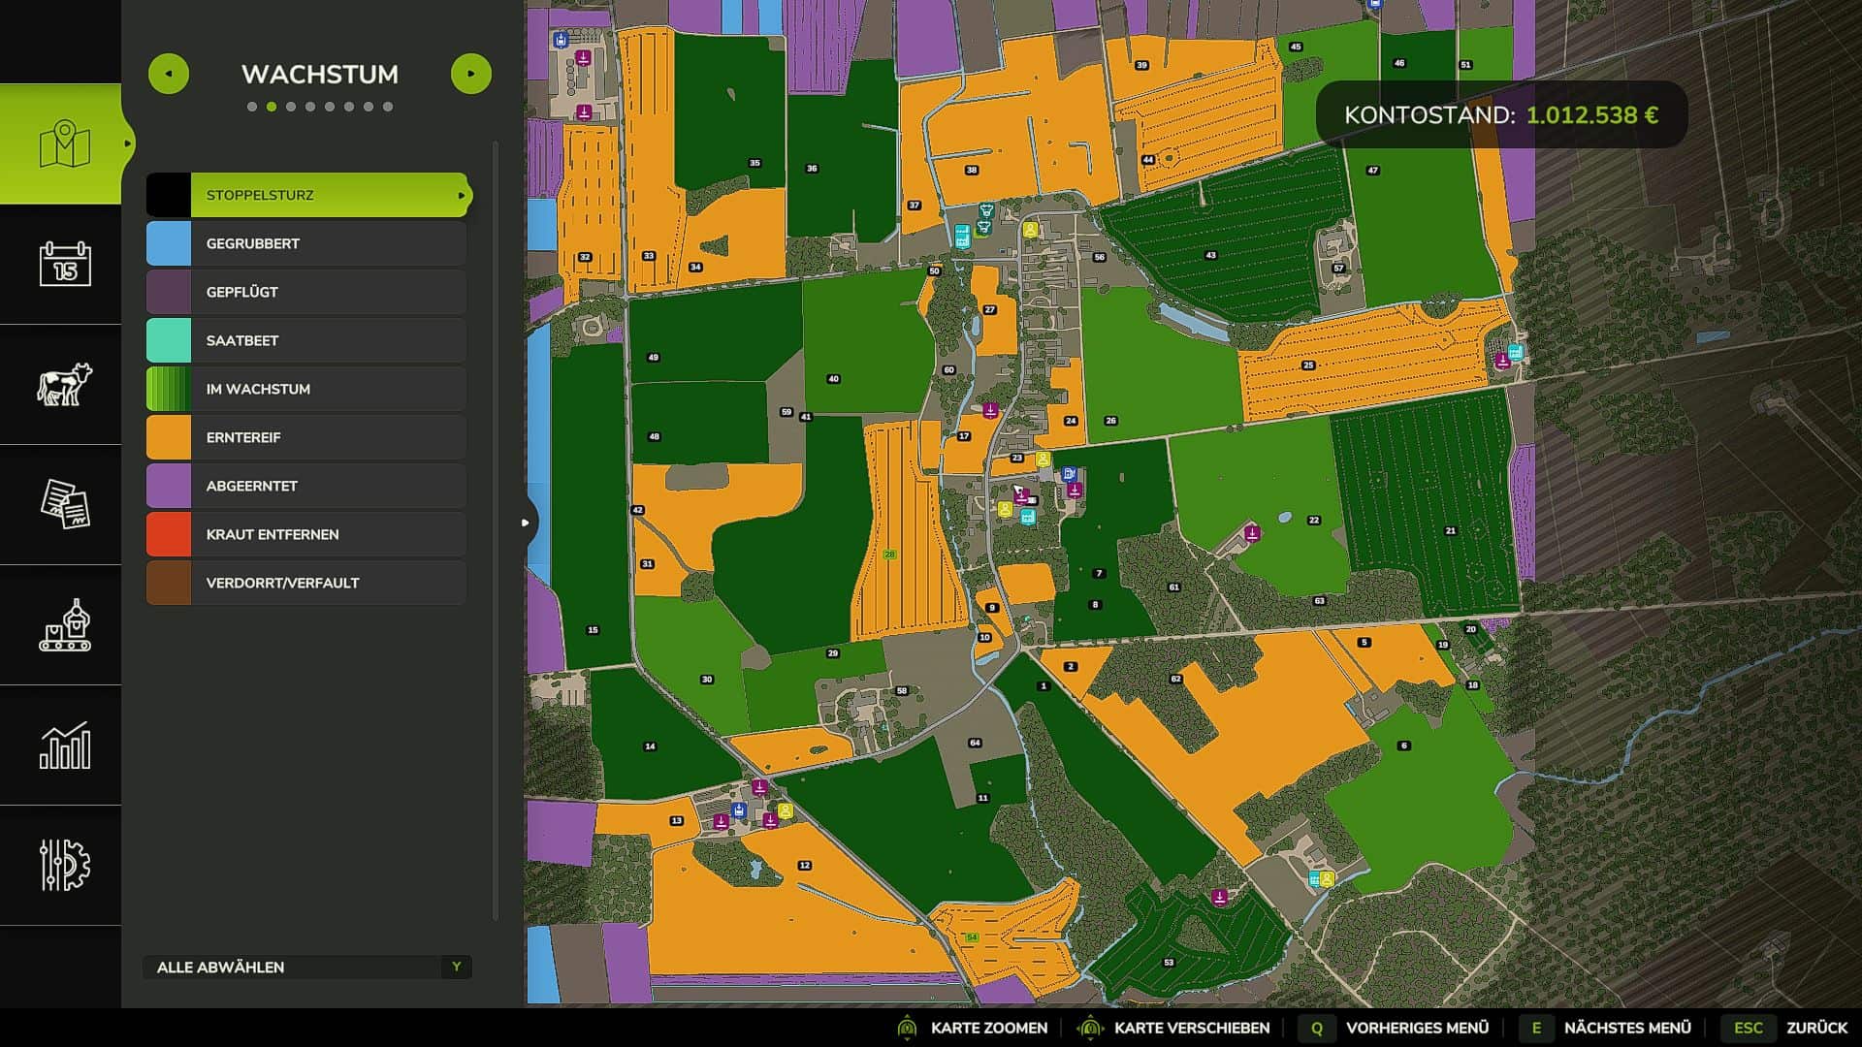Collapse the side panel with edge arrow
1862x1047 pixels.
(526, 523)
